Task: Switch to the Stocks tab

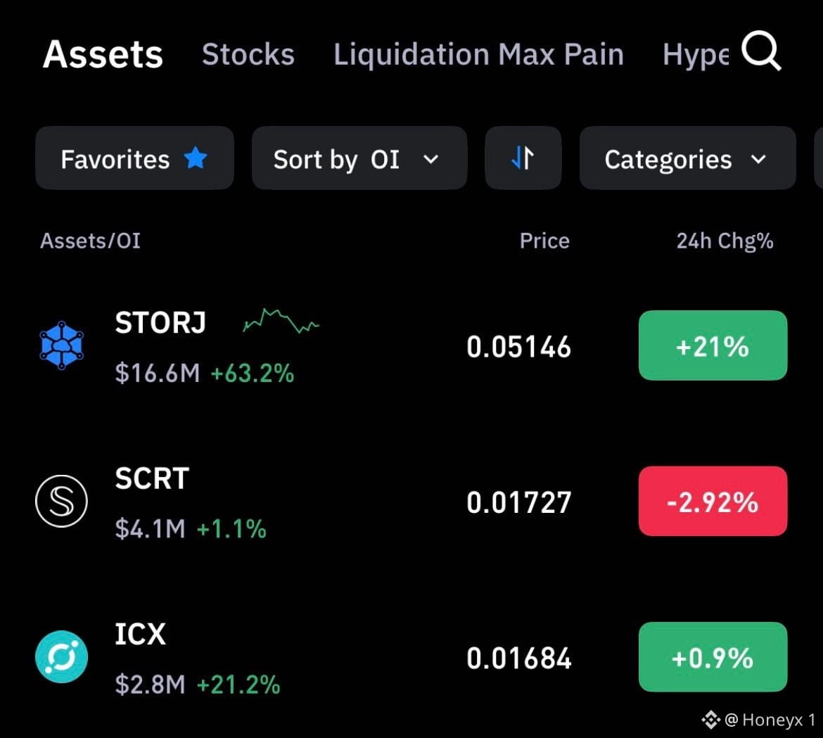Action: pos(248,54)
